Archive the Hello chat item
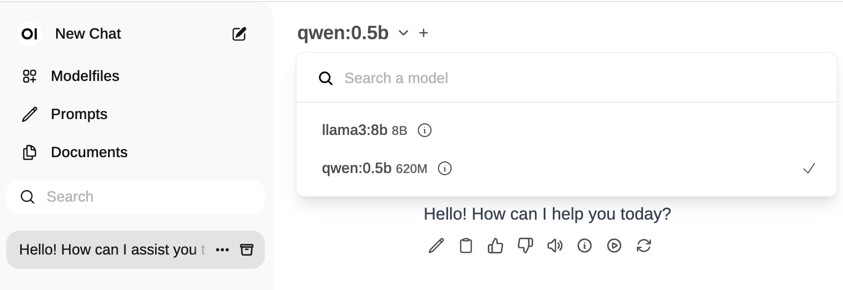Screen dimensions: 843x290 coord(247,250)
